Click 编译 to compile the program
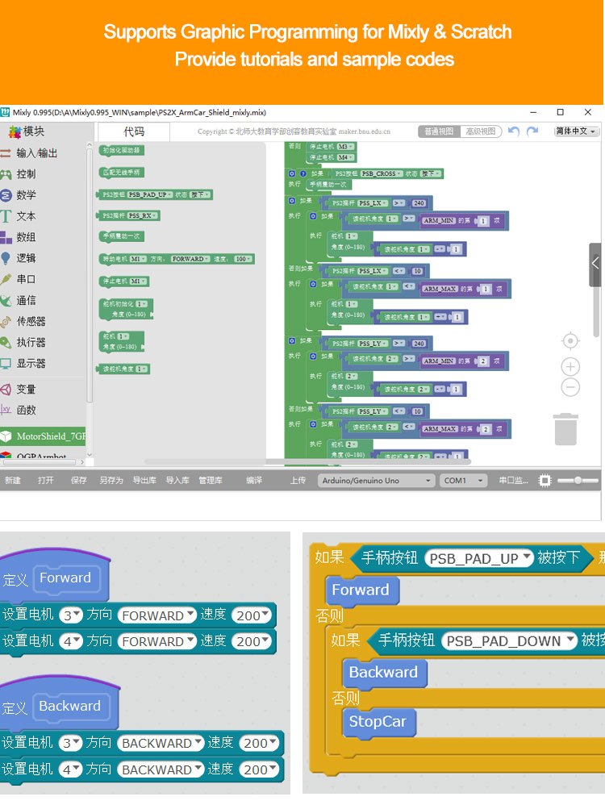The width and height of the screenshot is (605, 805). tap(254, 481)
